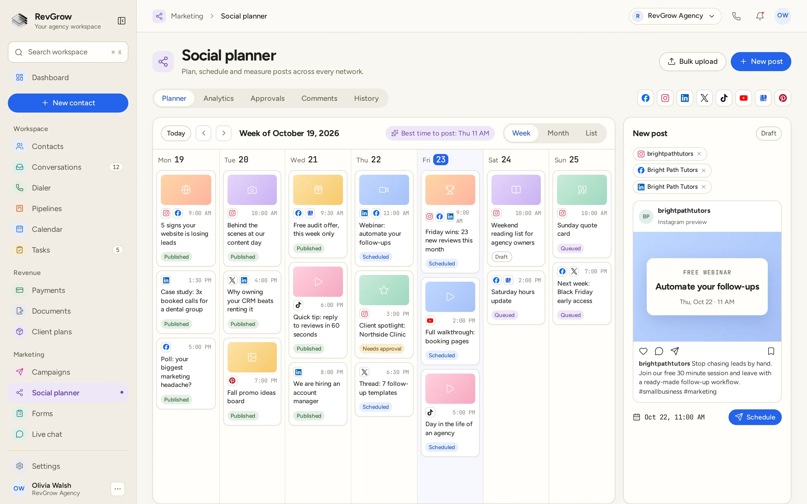Open the Draft status selector
Viewport: 807px width, 504px height.
coord(768,133)
